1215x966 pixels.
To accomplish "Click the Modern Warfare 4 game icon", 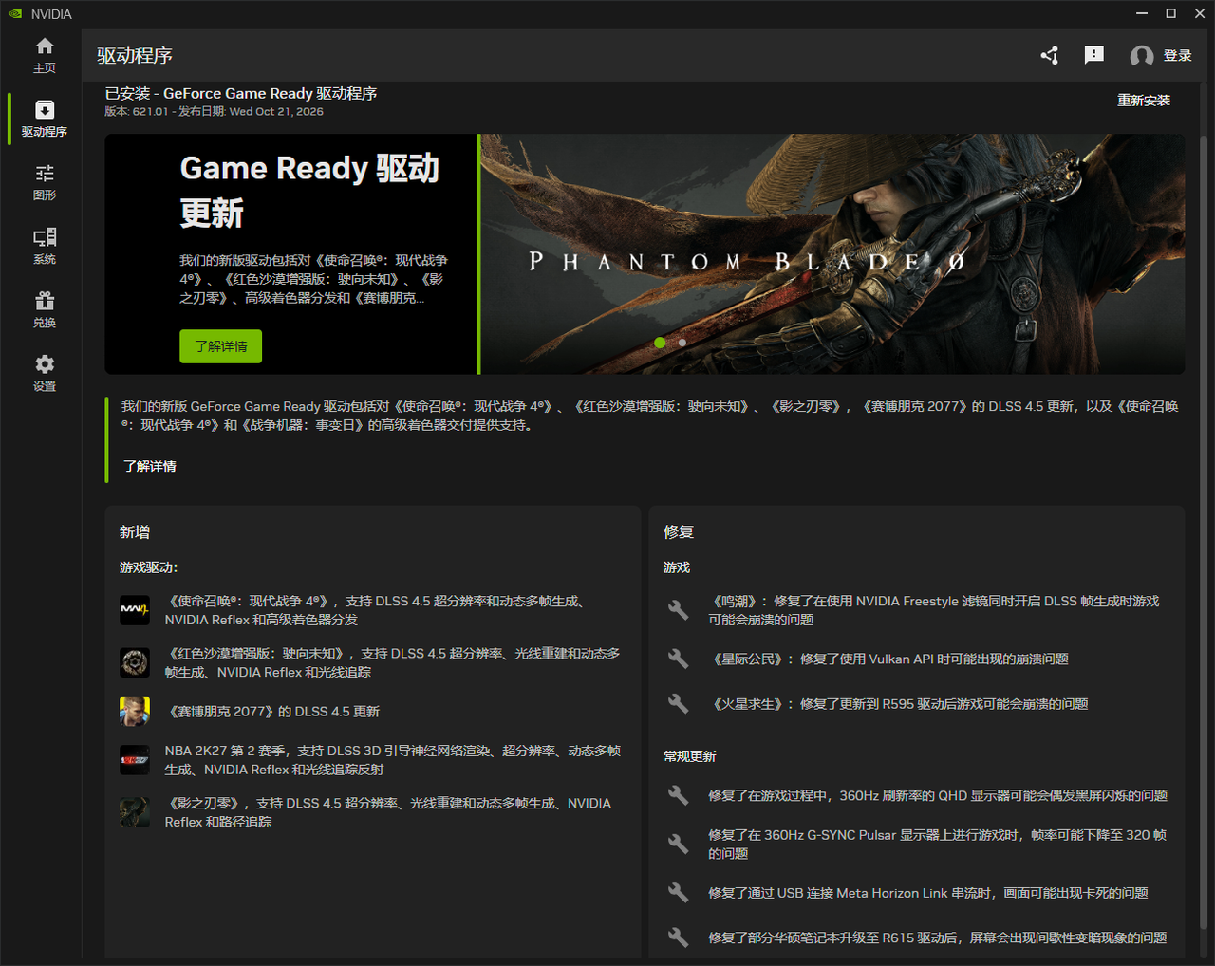I will click(x=135, y=610).
